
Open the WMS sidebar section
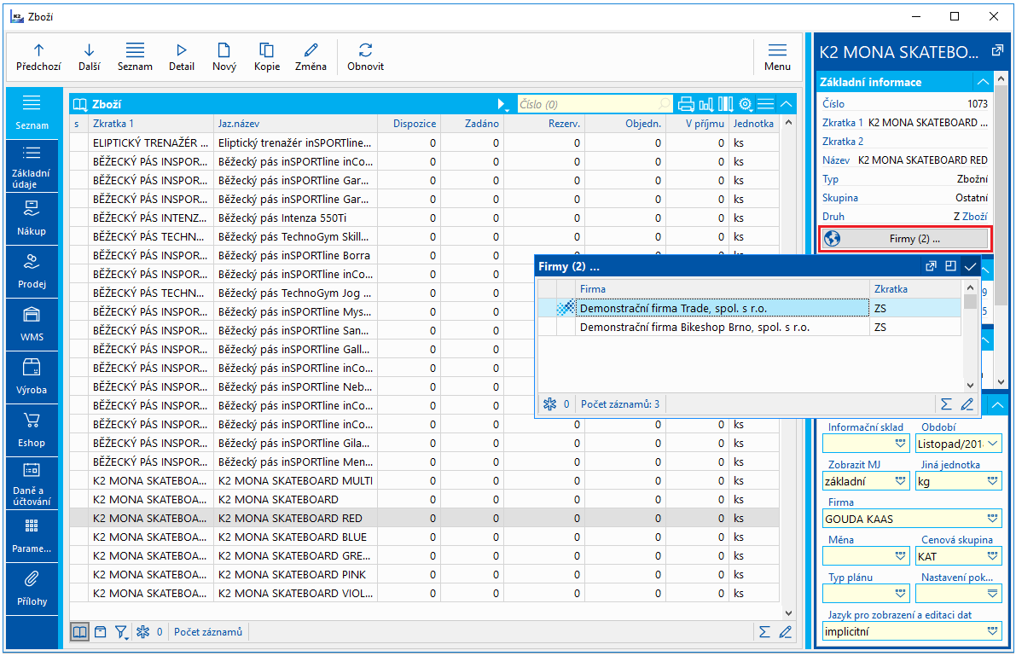tap(32, 324)
